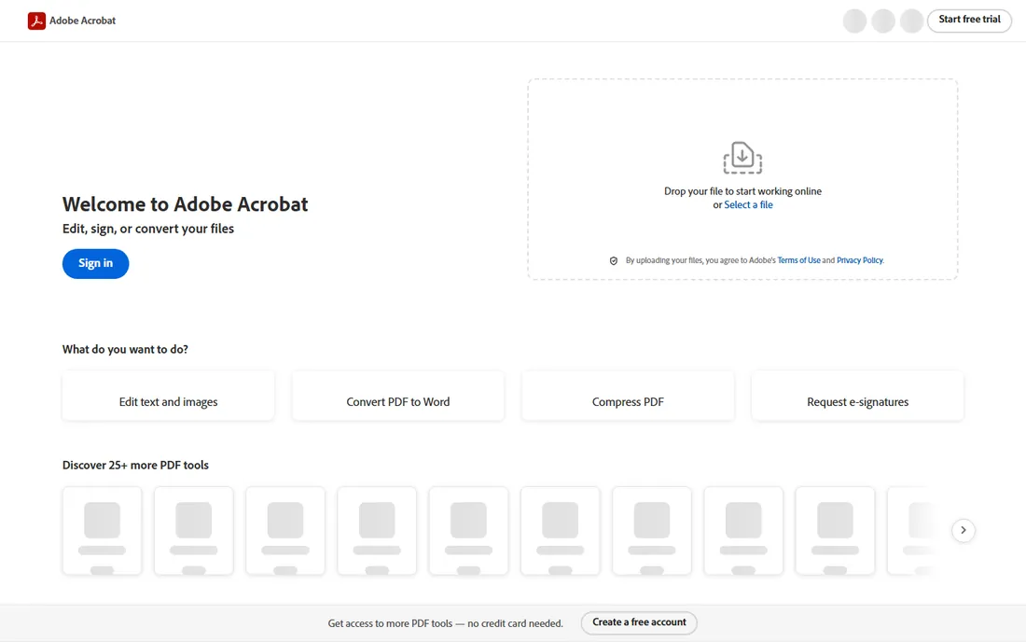Click 'Welcome to Adobe Acrobat' heading
The width and height of the screenshot is (1026, 642).
coord(186,204)
